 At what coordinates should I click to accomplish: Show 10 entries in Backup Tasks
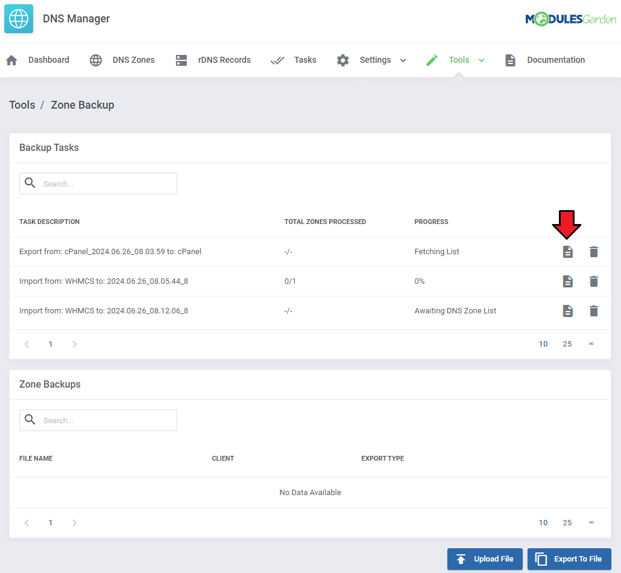pyautogui.click(x=543, y=344)
